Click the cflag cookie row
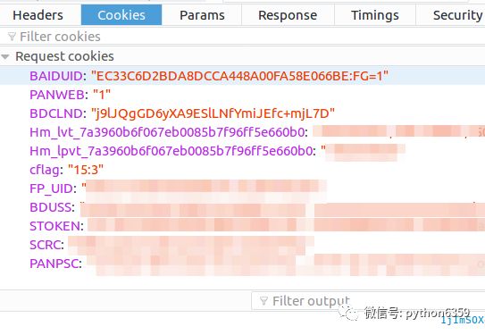 coord(243,170)
